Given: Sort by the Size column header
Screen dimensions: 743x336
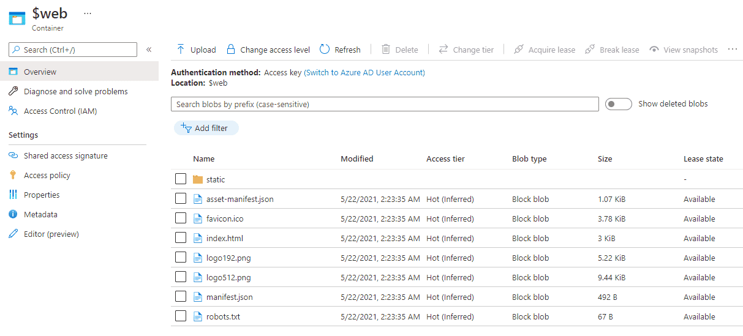Looking at the screenshot, I should click(605, 159).
